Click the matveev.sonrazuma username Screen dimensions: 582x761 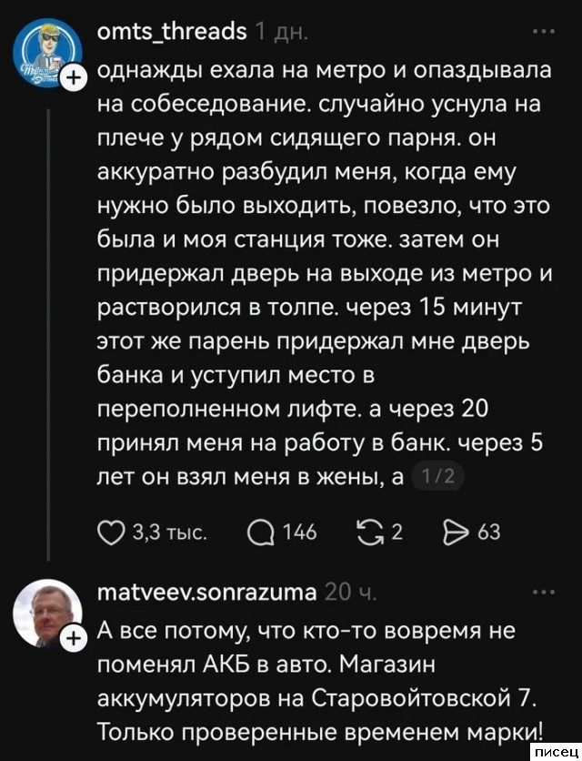[205, 593]
